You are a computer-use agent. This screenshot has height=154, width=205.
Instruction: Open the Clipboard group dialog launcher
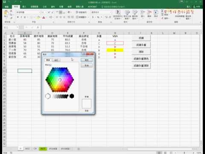point(14,22)
